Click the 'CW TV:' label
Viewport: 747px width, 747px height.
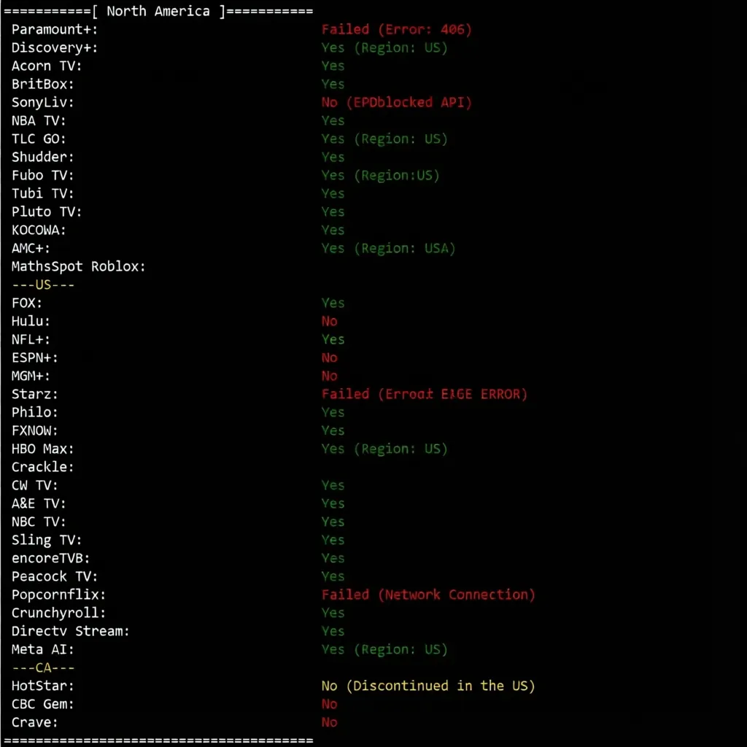[35, 485]
